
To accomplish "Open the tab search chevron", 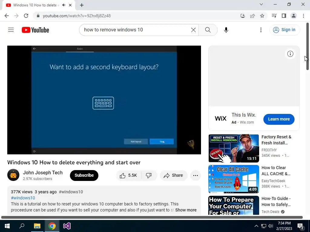I will (261, 4).
